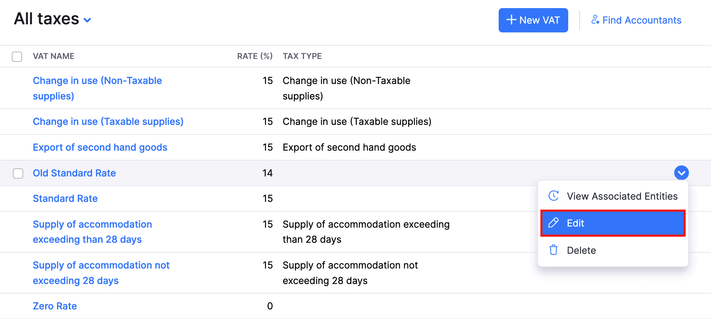The height and width of the screenshot is (319, 711).
Task: Open Export of second hand goods
Action: point(100,147)
